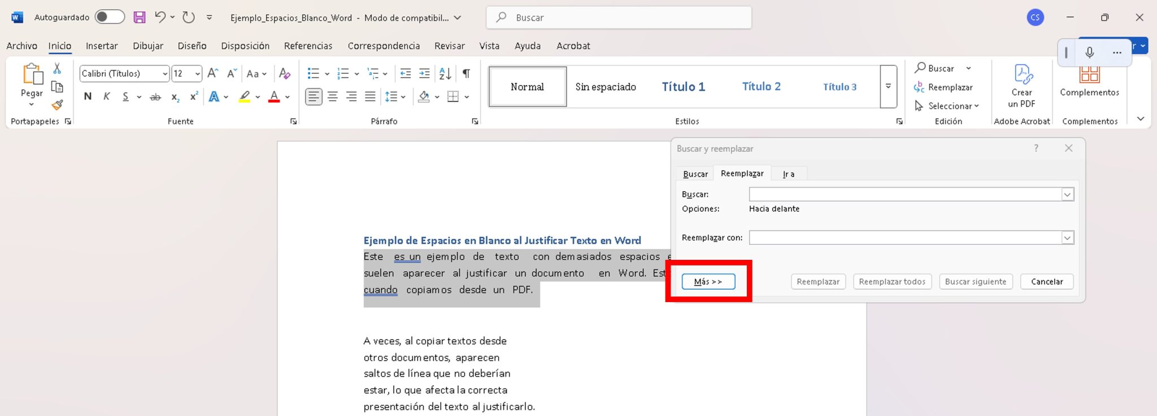Toggle paragraph marks visibility
This screenshot has height=416, width=1157.
tap(466, 73)
